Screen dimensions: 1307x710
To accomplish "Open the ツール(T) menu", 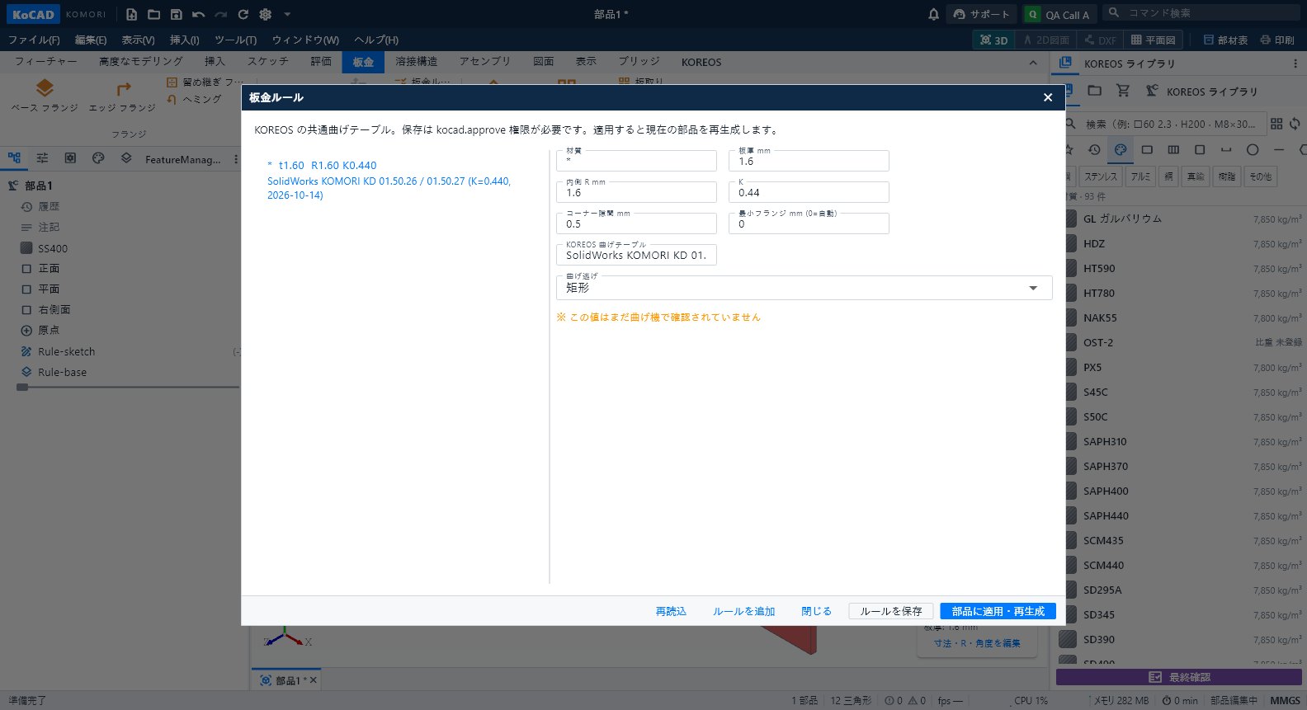I will [235, 40].
